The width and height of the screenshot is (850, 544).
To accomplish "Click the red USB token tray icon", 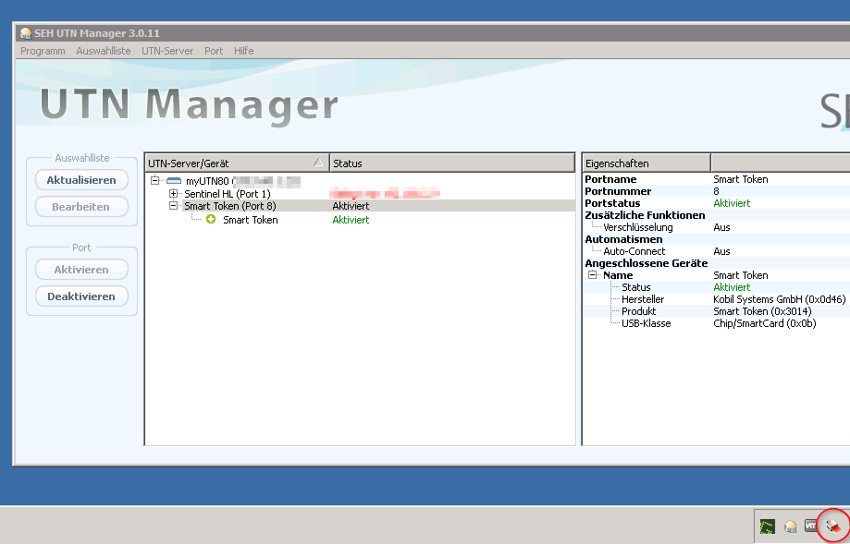I will pyautogui.click(x=833, y=525).
